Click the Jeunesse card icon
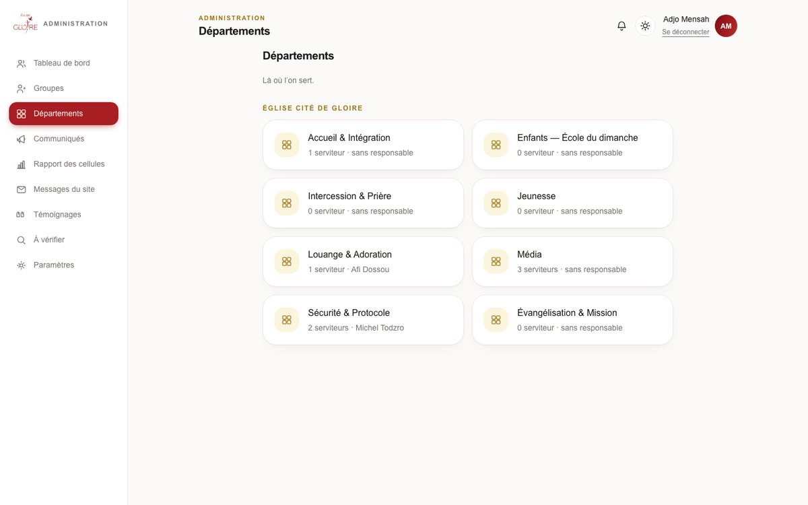The width and height of the screenshot is (808, 505). 496,203
